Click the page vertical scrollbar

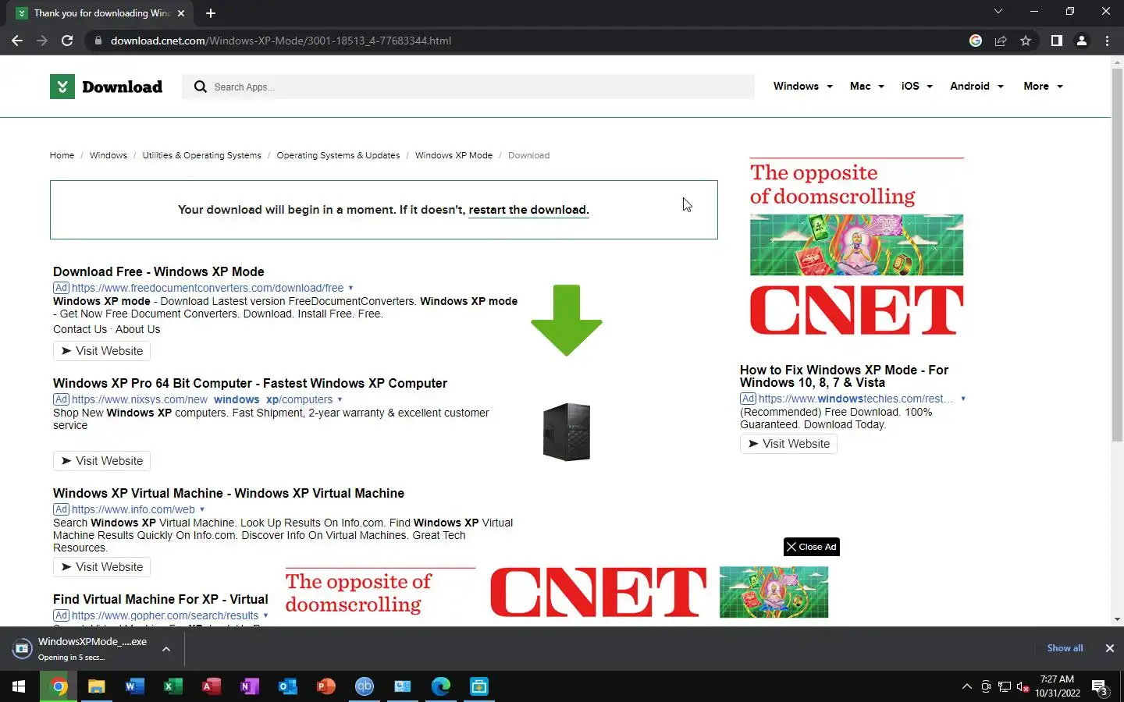tap(1117, 255)
